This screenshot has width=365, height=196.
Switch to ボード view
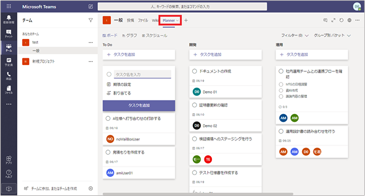pyautogui.click(x=110, y=35)
